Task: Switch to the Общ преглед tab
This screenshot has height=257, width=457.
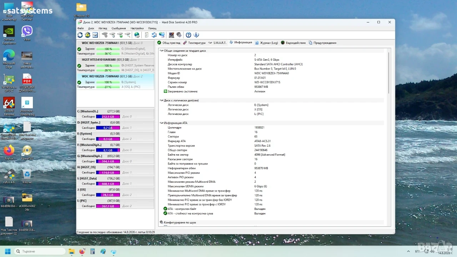Action: 169,43
